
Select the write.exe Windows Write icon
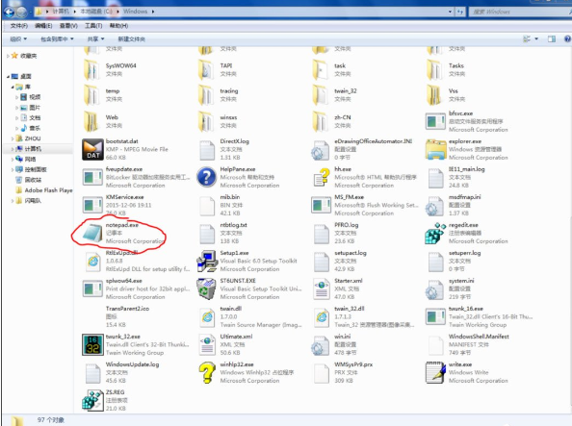[435, 372]
